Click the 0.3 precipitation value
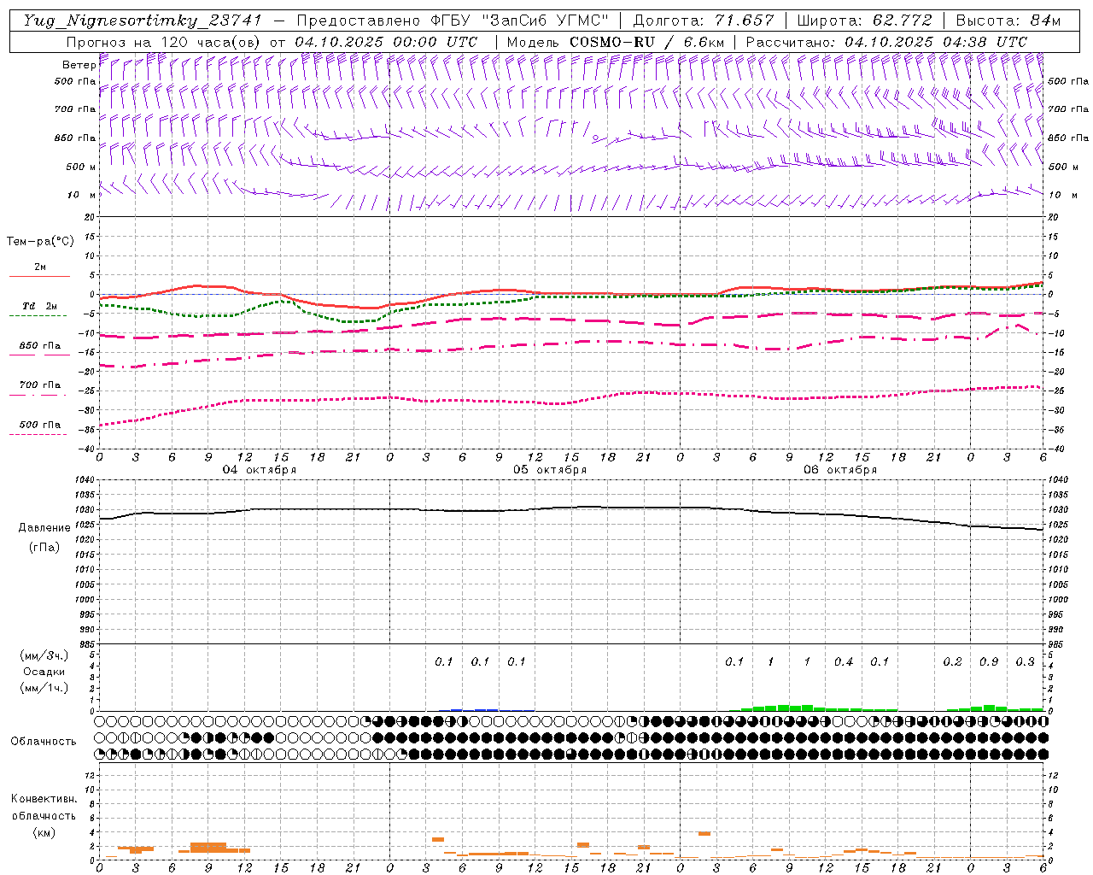Image resolution: width=1093 pixels, height=875 pixels. tap(1025, 662)
